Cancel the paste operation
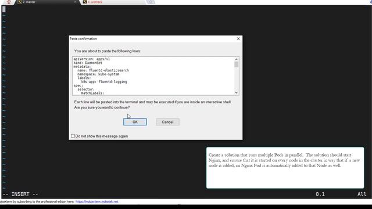372x209 pixels. [167, 122]
